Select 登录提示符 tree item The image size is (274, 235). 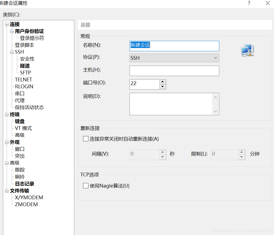click(32, 38)
